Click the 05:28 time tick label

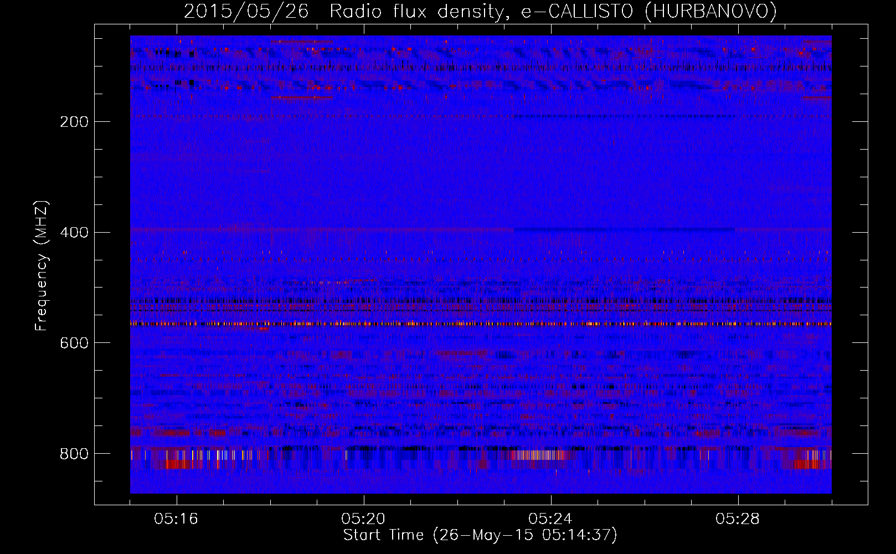click(738, 519)
